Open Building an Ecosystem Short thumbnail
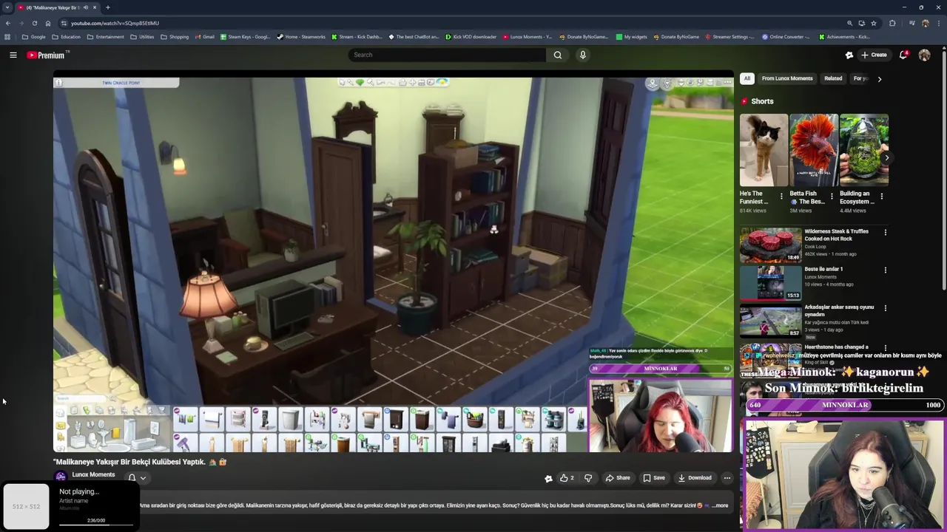Screen dimensions: 947x532 click(864, 150)
